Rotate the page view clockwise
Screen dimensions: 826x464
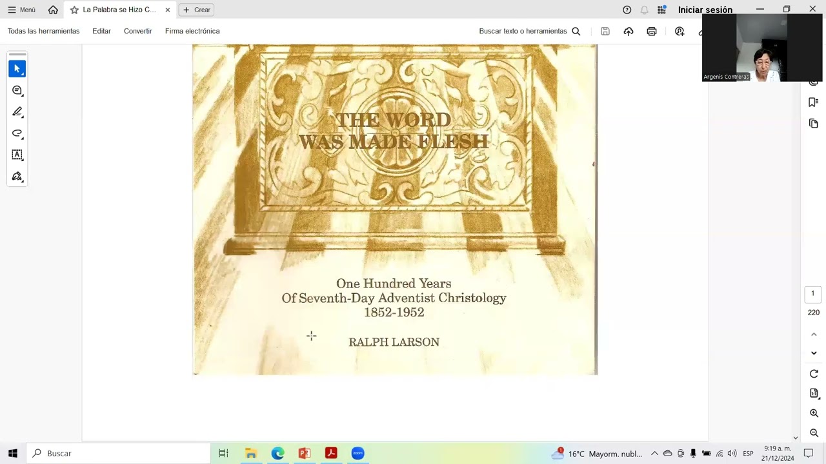tap(814, 374)
